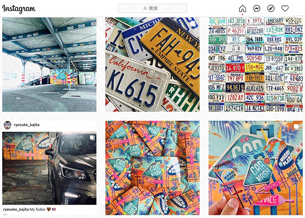Click ryosuke_kajita profile avatar
The image size is (305, 218).
(x=7, y=125)
